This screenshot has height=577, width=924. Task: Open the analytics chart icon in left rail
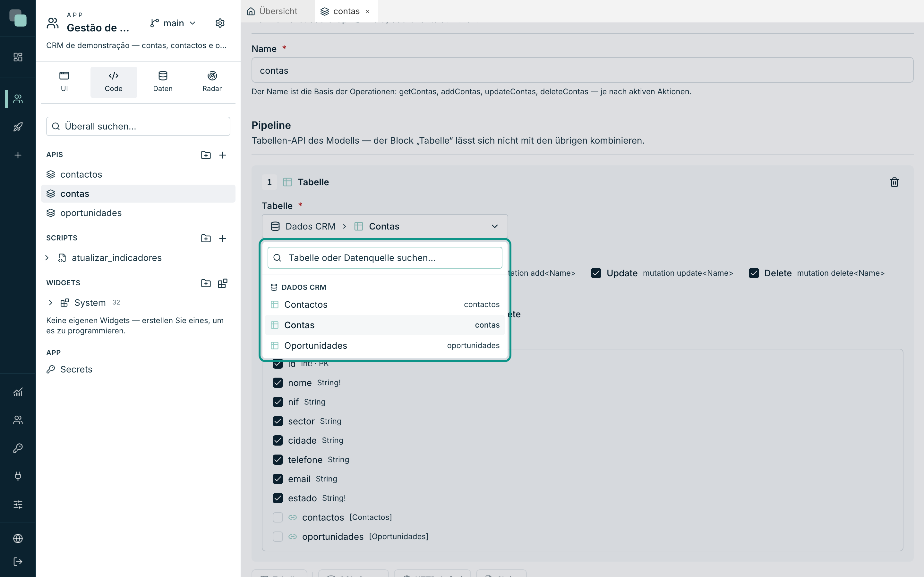[18, 392]
